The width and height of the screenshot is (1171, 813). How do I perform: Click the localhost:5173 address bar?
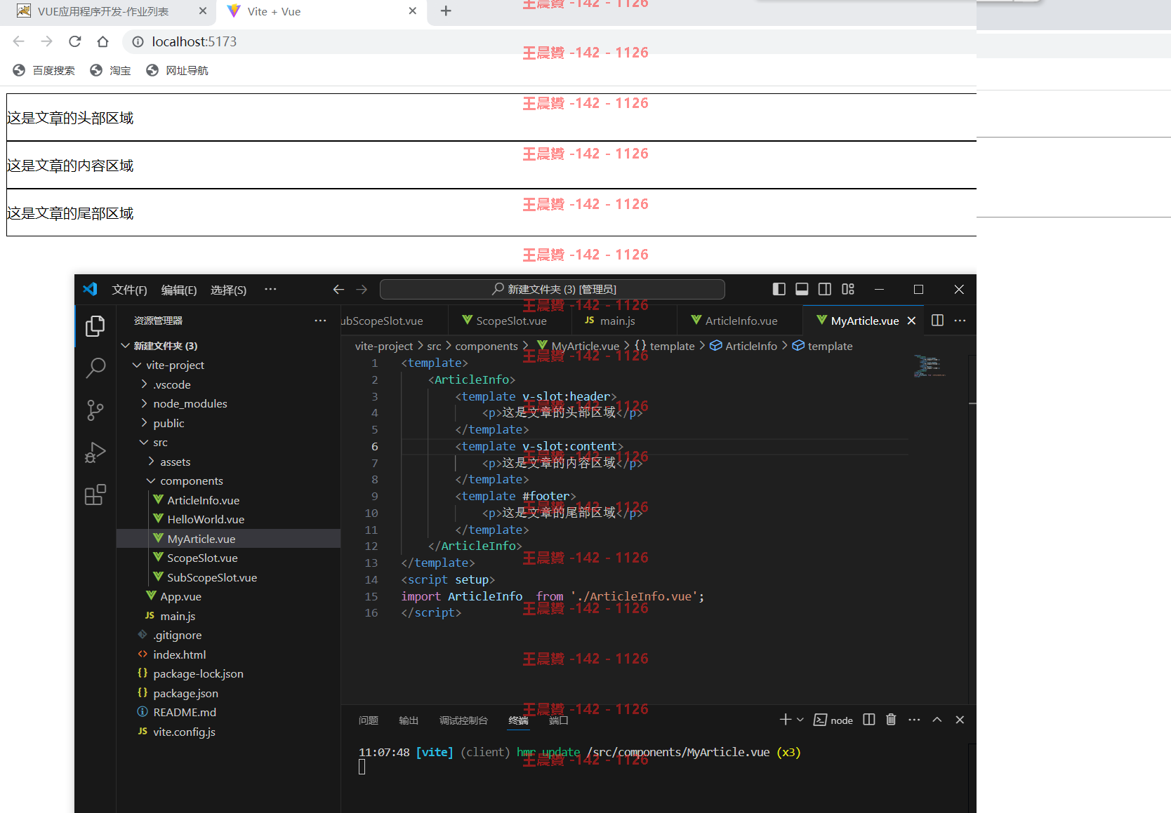click(194, 41)
